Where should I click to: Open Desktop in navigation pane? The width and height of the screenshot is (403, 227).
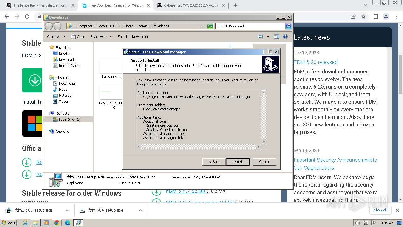pyautogui.click(x=65, y=54)
